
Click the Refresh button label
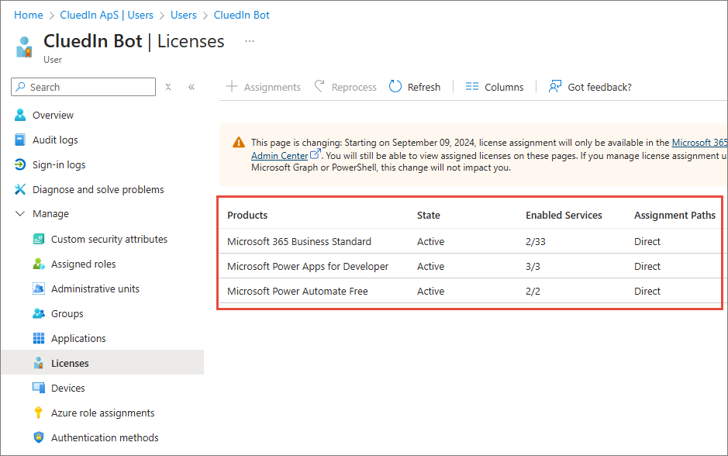pyautogui.click(x=424, y=87)
